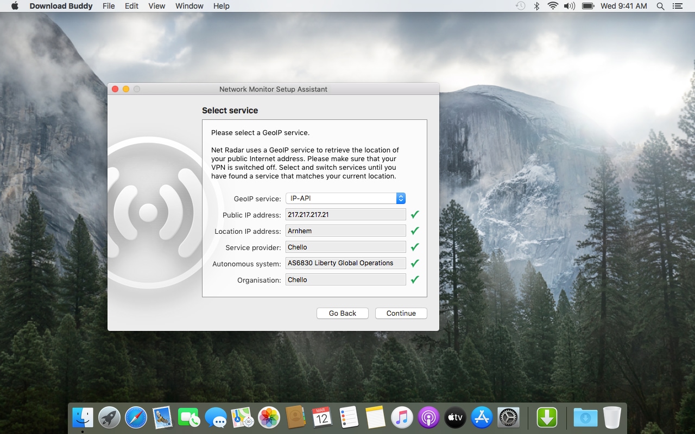Click the Bluetooth menu bar icon
Image resolution: width=695 pixels, height=434 pixels.
point(536,6)
